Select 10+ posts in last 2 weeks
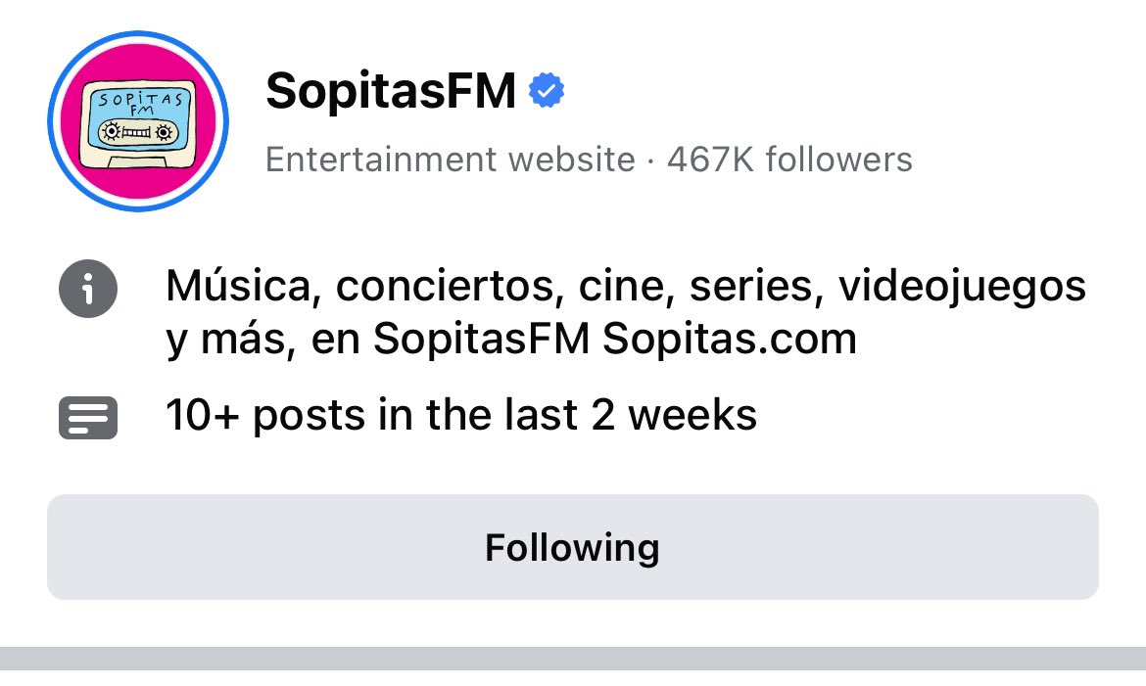This screenshot has height=686, width=1146. tap(461, 415)
